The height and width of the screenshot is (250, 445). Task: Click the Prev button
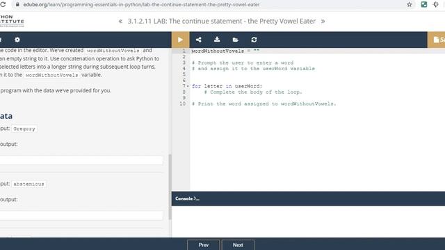click(x=204, y=245)
